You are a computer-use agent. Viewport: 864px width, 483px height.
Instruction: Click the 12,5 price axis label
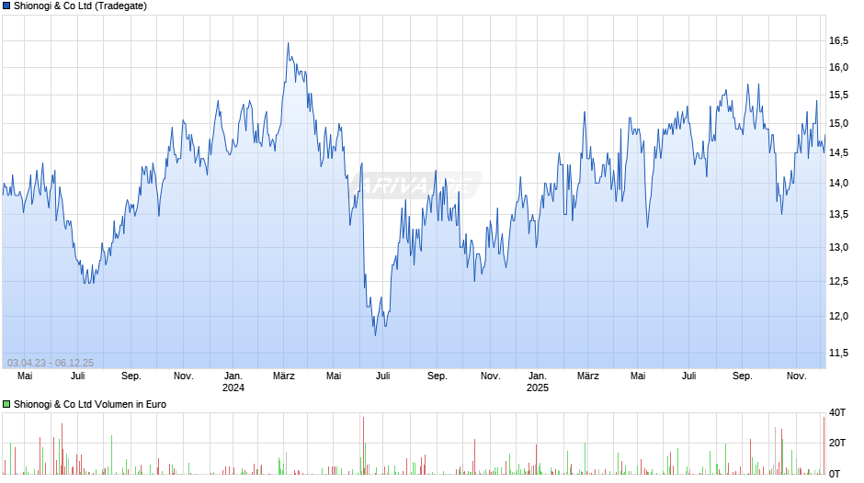[838, 281]
